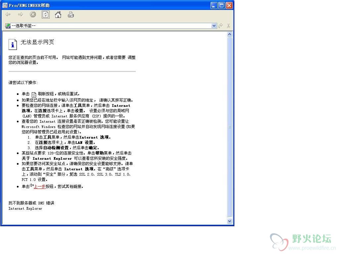Click the 找不到服务器或 DNS 错误 text
The image size is (339, 254).
pyautogui.click(x=31, y=203)
